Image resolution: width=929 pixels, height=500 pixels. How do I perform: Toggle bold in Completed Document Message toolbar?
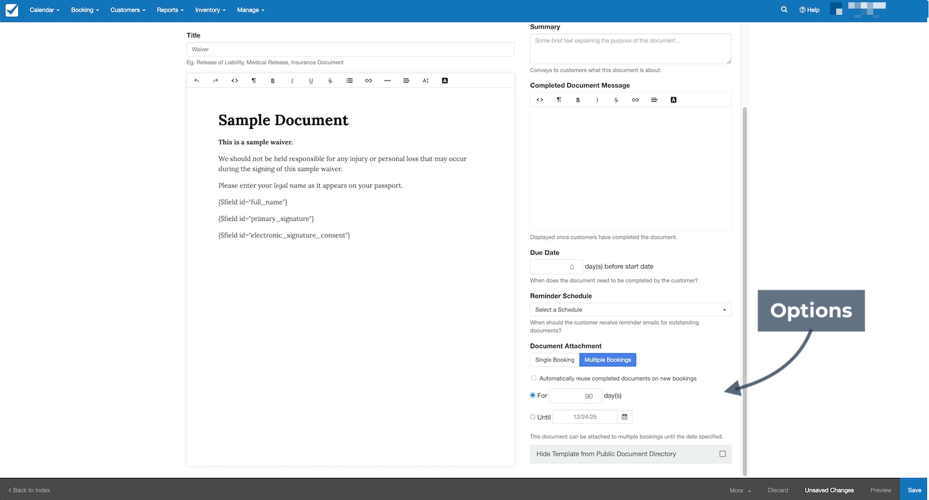tap(578, 100)
